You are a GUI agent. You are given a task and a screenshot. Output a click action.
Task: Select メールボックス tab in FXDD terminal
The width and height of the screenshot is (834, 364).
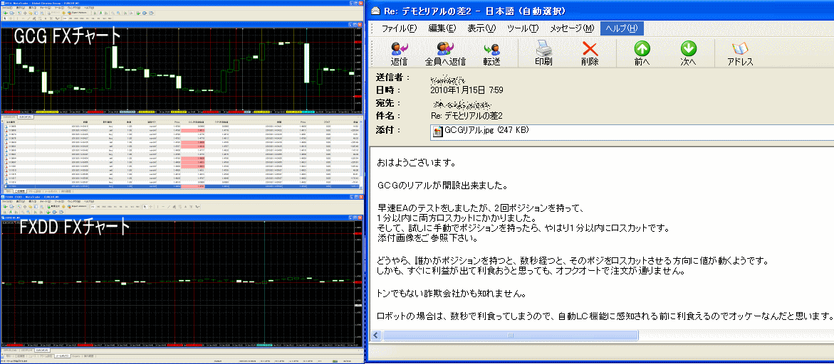pos(62,356)
